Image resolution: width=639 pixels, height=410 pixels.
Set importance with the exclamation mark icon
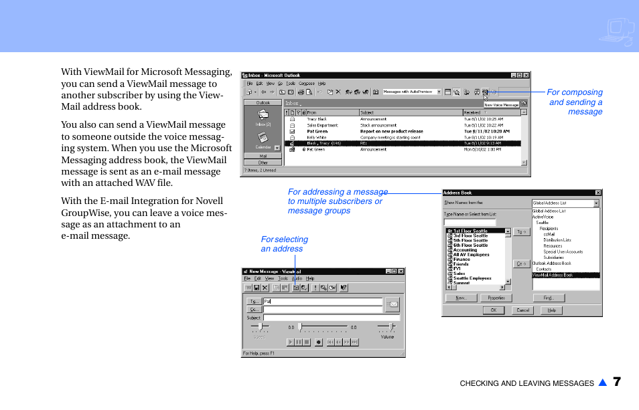pyautogui.click(x=315, y=288)
